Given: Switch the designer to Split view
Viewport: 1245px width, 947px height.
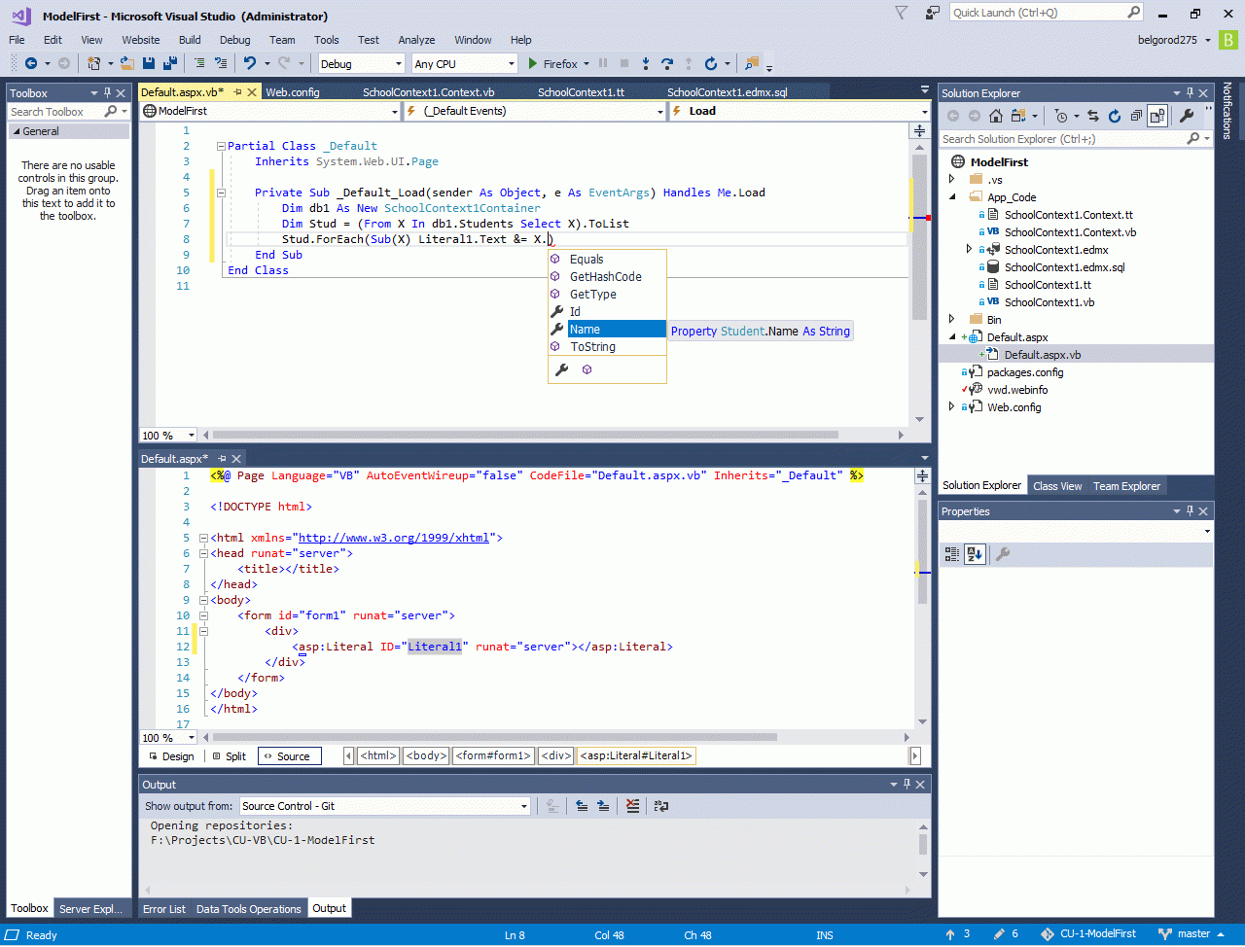Looking at the screenshot, I should [229, 756].
